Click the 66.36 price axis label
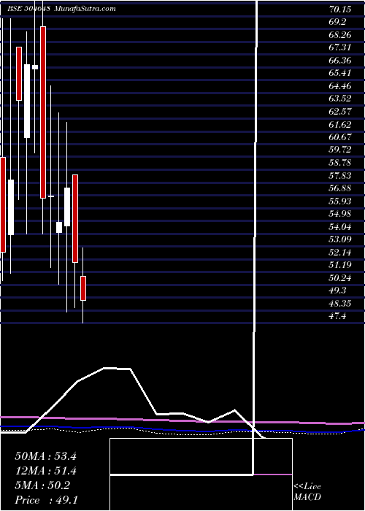 (x=340, y=61)
